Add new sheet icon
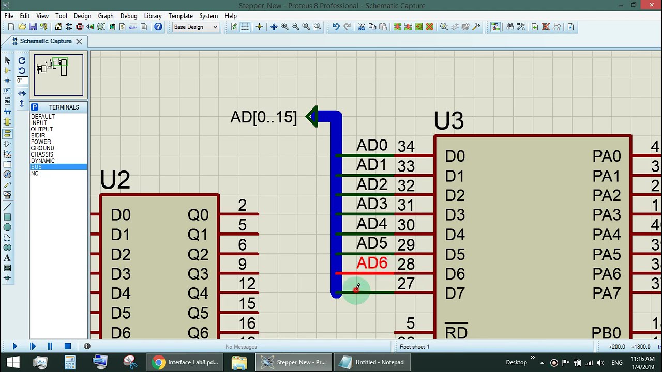662x372 pixels. tap(535, 27)
